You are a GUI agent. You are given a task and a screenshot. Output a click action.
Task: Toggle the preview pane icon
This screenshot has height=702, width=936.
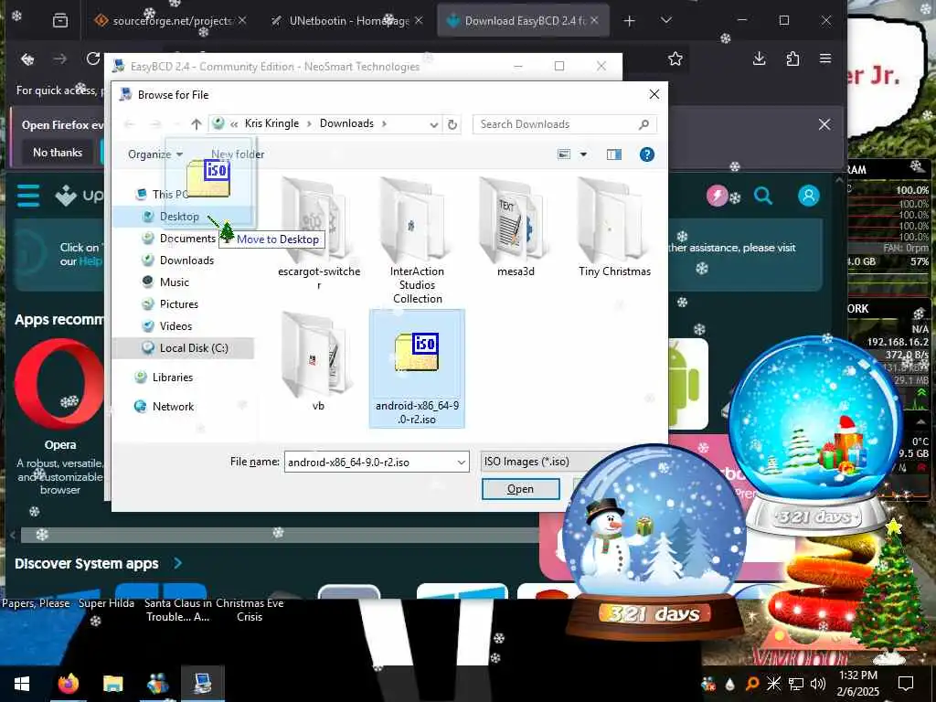coord(613,154)
